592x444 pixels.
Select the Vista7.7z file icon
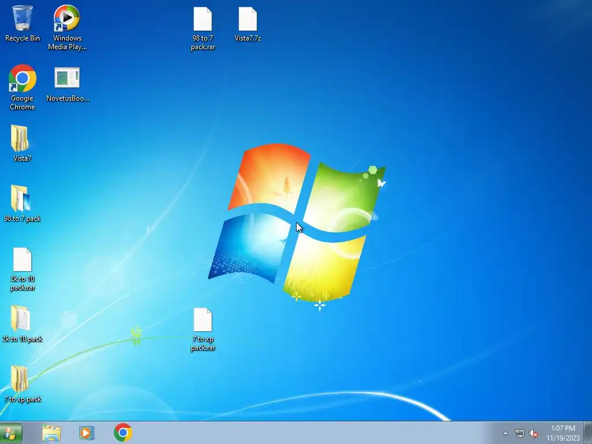pos(247,24)
